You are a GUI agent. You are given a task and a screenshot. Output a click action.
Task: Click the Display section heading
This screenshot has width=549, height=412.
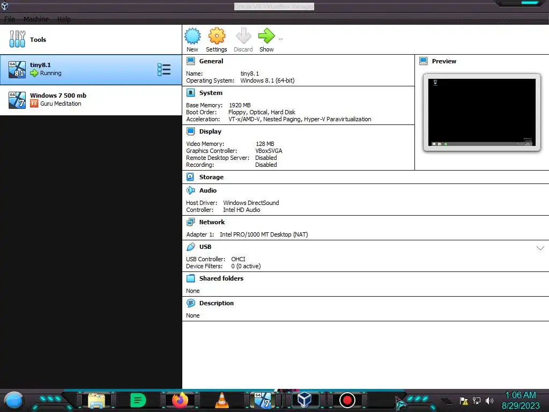210,131
